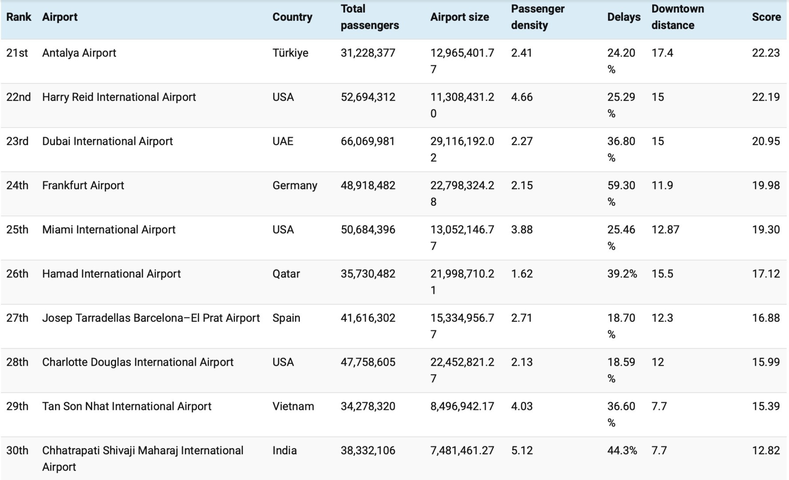Screen dimensions: 789x480
Task: Sort by Downtown distance header
Action: click(x=677, y=17)
